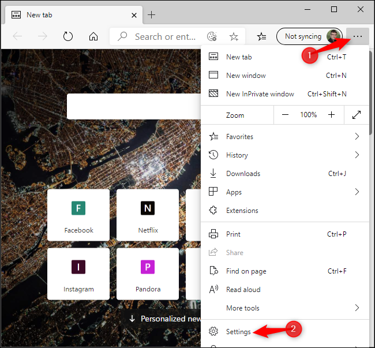Open Settings from the menu
This screenshot has width=375, height=348.
(x=285, y=331)
